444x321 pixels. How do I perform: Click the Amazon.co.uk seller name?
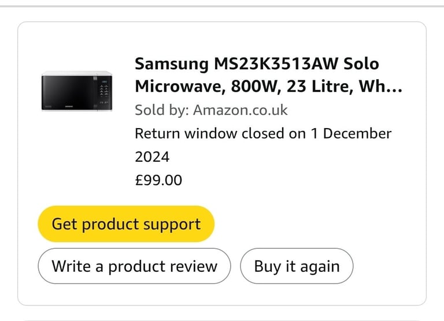point(240,110)
